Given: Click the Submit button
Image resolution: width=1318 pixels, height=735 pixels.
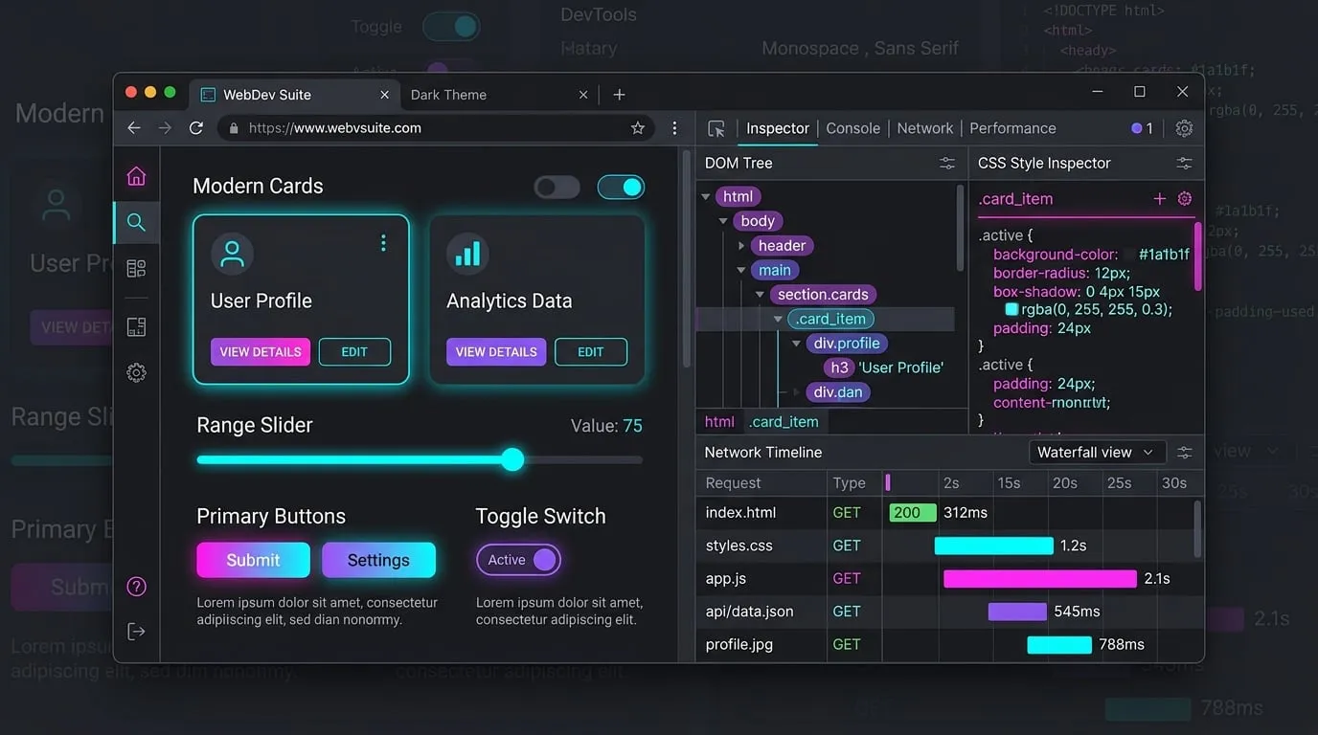Looking at the screenshot, I should (x=253, y=560).
